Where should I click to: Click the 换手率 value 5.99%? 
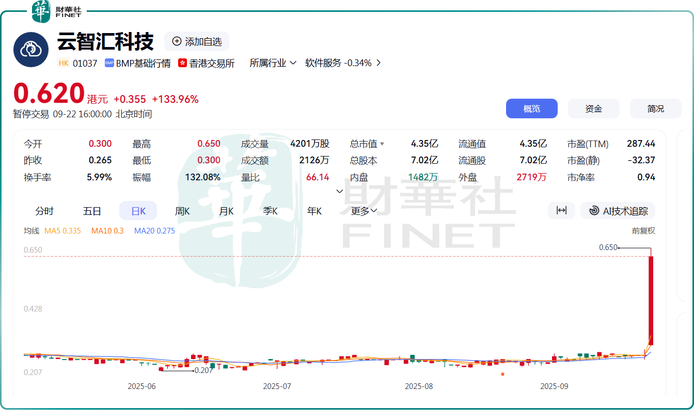coord(99,177)
